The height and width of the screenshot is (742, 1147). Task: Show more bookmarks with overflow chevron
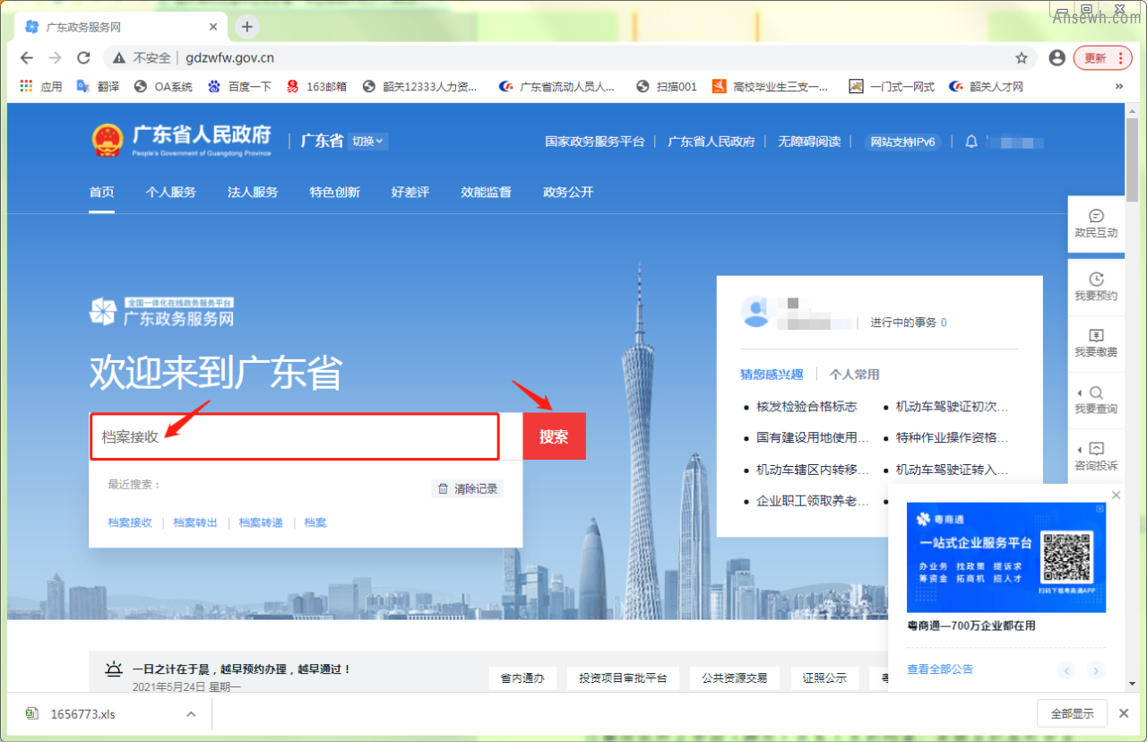click(1118, 87)
